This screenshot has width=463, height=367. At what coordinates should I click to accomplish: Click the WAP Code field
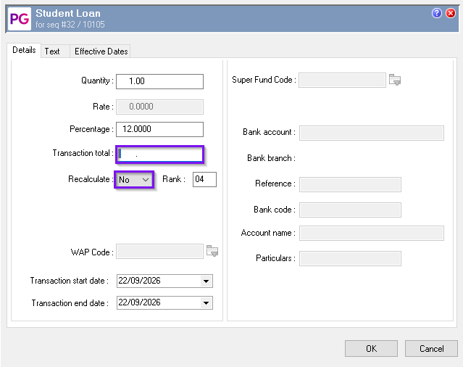point(159,252)
